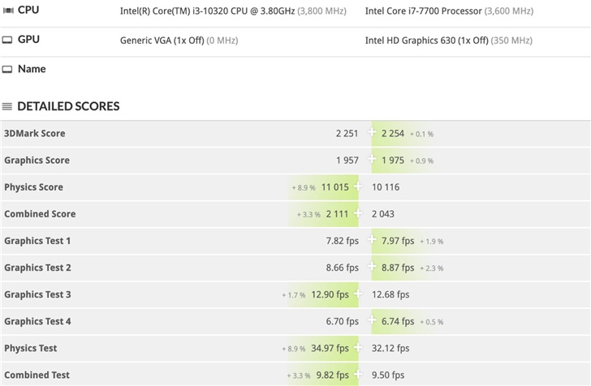
Task: Click the laptop icon beside Name
Action: (7, 70)
